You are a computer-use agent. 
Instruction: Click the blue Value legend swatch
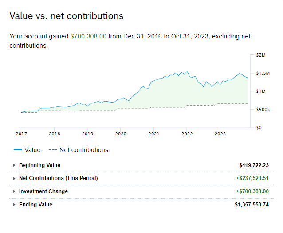click(x=18, y=150)
